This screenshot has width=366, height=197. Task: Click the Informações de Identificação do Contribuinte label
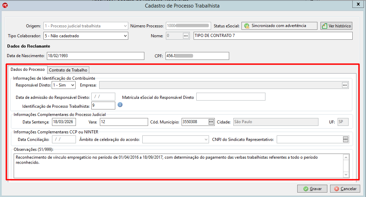click(54, 78)
